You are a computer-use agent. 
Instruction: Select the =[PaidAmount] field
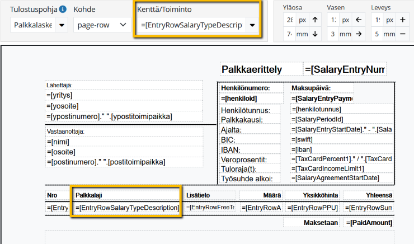[369, 223]
